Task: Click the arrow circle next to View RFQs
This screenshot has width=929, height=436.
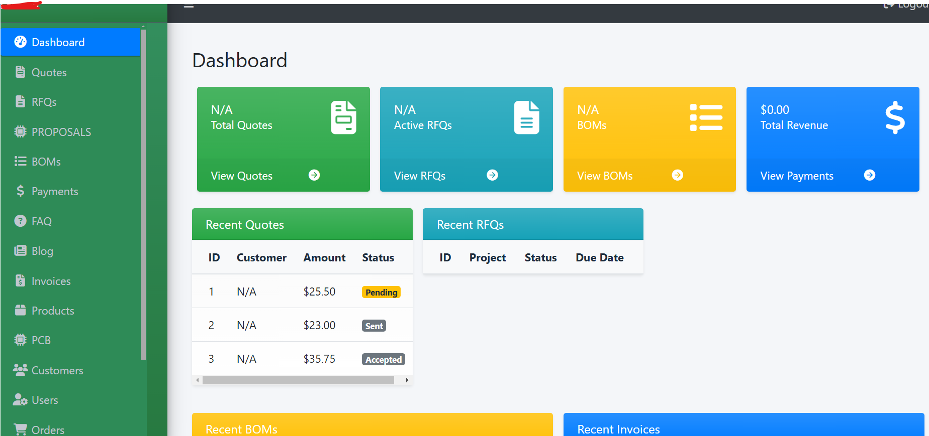Action: click(493, 175)
